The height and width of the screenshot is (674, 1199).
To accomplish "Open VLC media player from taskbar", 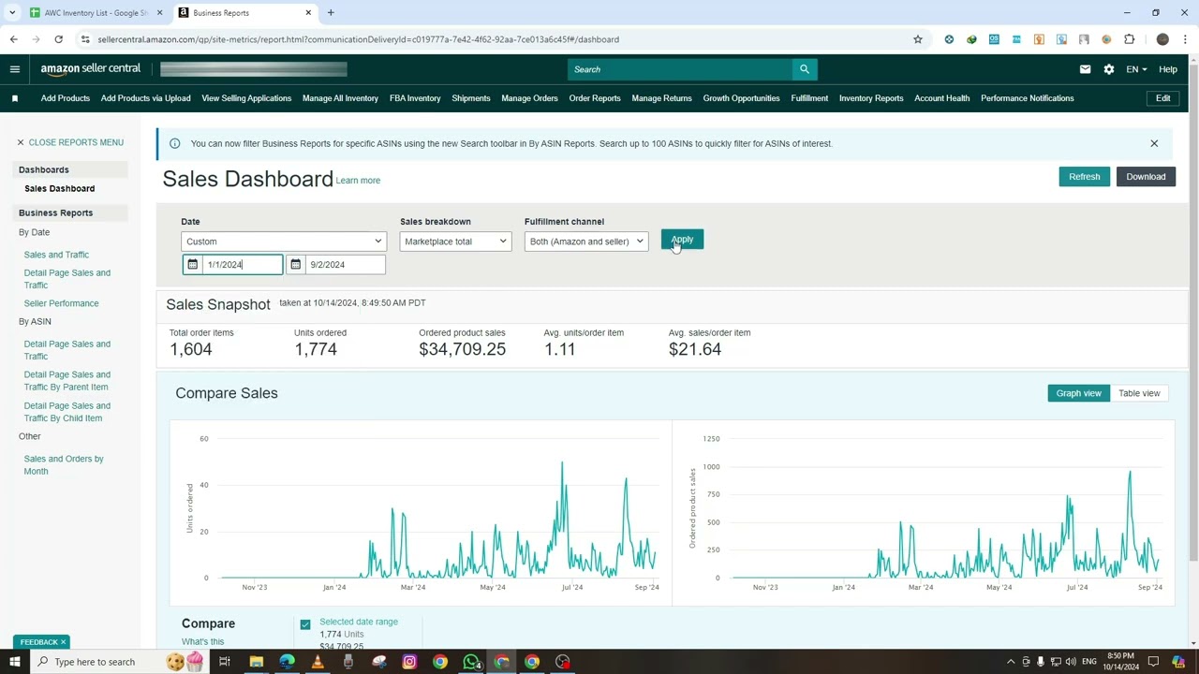I will pyautogui.click(x=318, y=662).
